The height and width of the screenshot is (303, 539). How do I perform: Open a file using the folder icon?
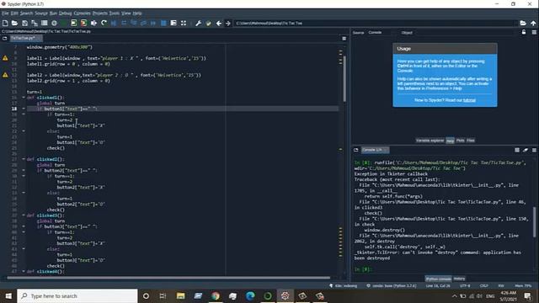click(14, 23)
